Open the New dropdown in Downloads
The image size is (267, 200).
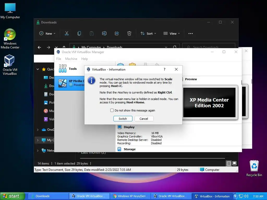(47, 34)
